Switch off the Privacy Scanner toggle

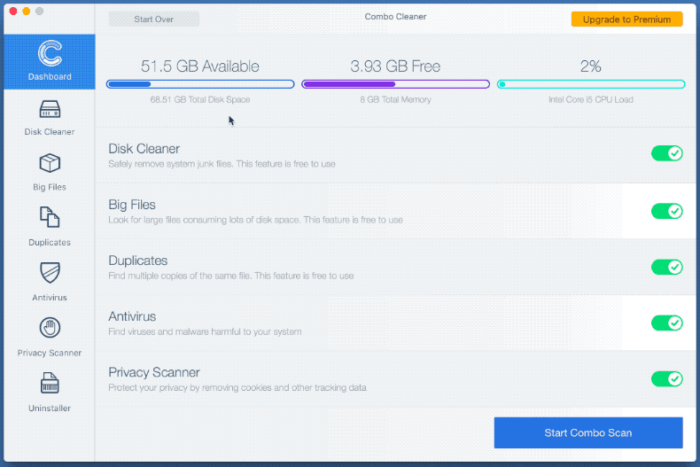(x=666, y=379)
